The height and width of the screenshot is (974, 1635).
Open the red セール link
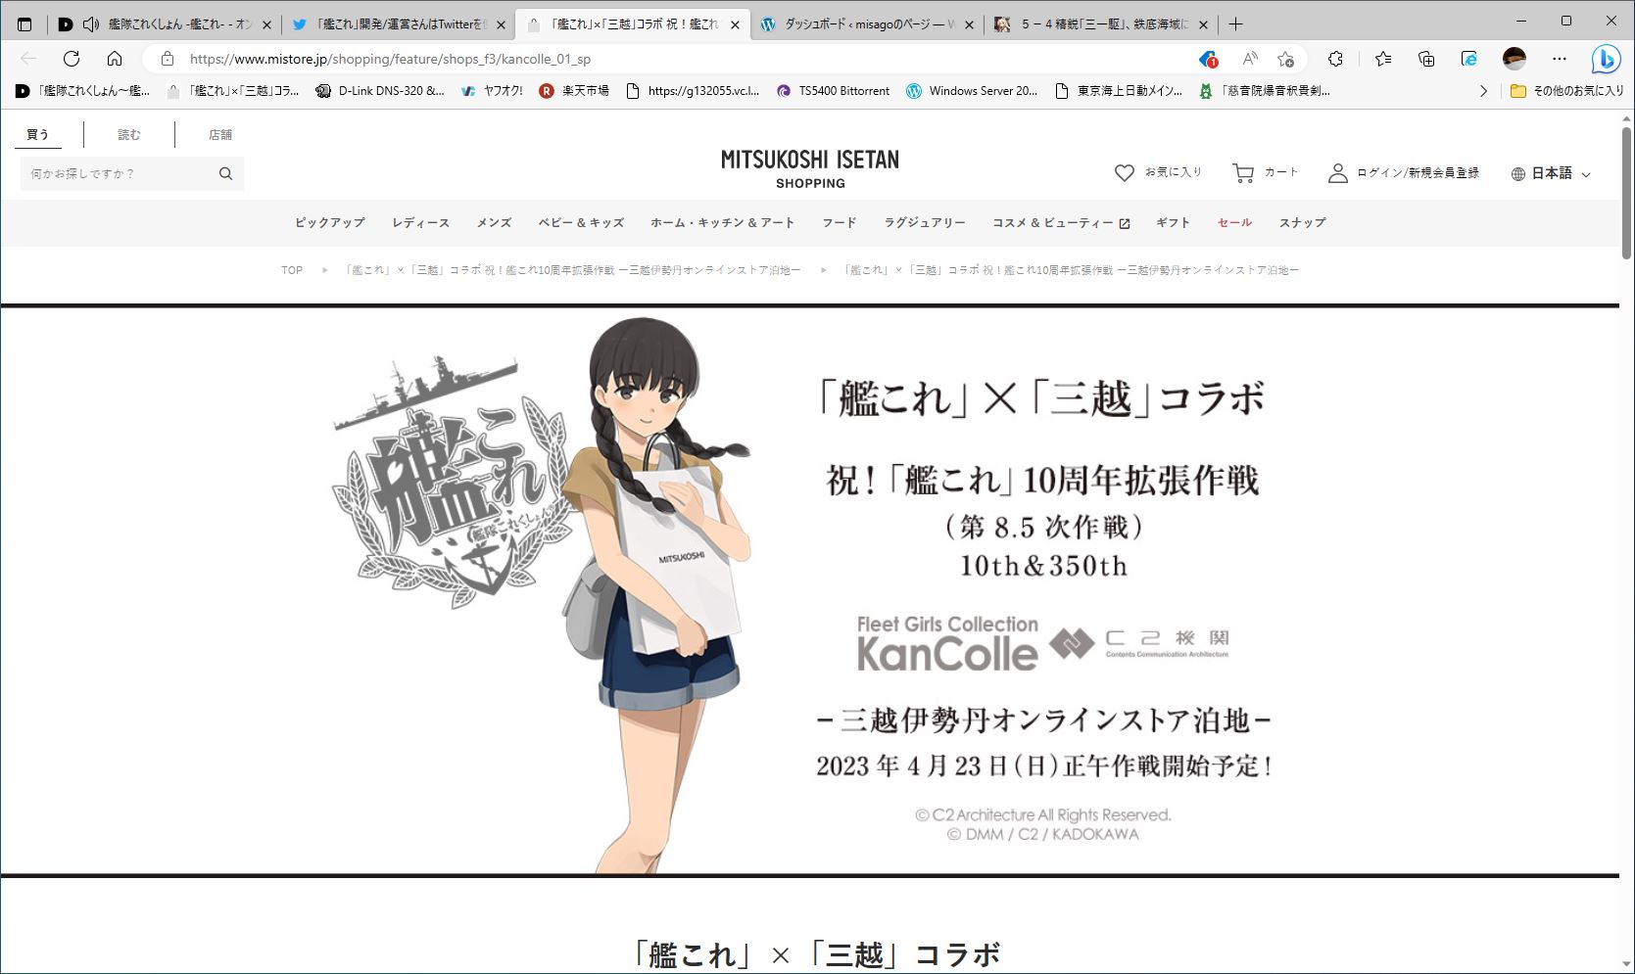[1234, 223]
